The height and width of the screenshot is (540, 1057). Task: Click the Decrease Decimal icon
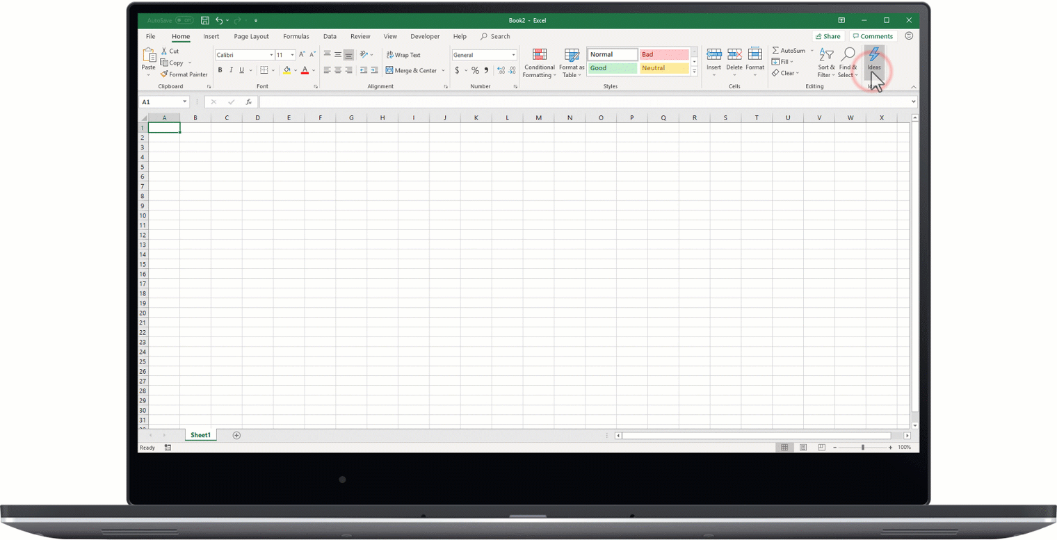click(x=513, y=70)
